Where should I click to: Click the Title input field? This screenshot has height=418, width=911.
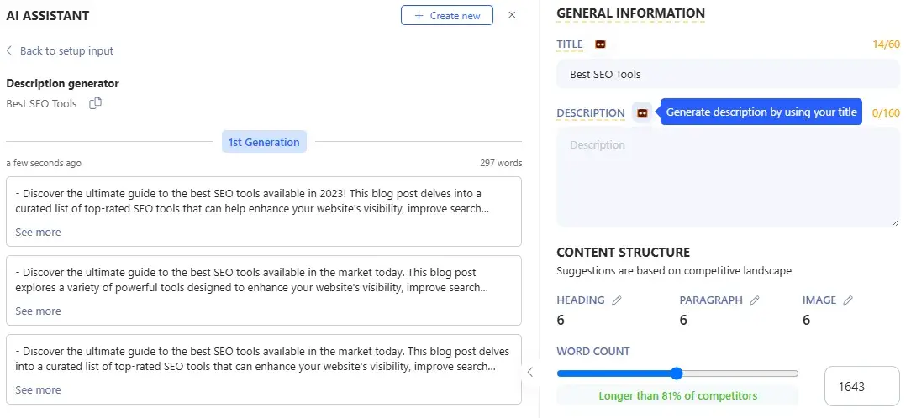click(x=728, y=74)
